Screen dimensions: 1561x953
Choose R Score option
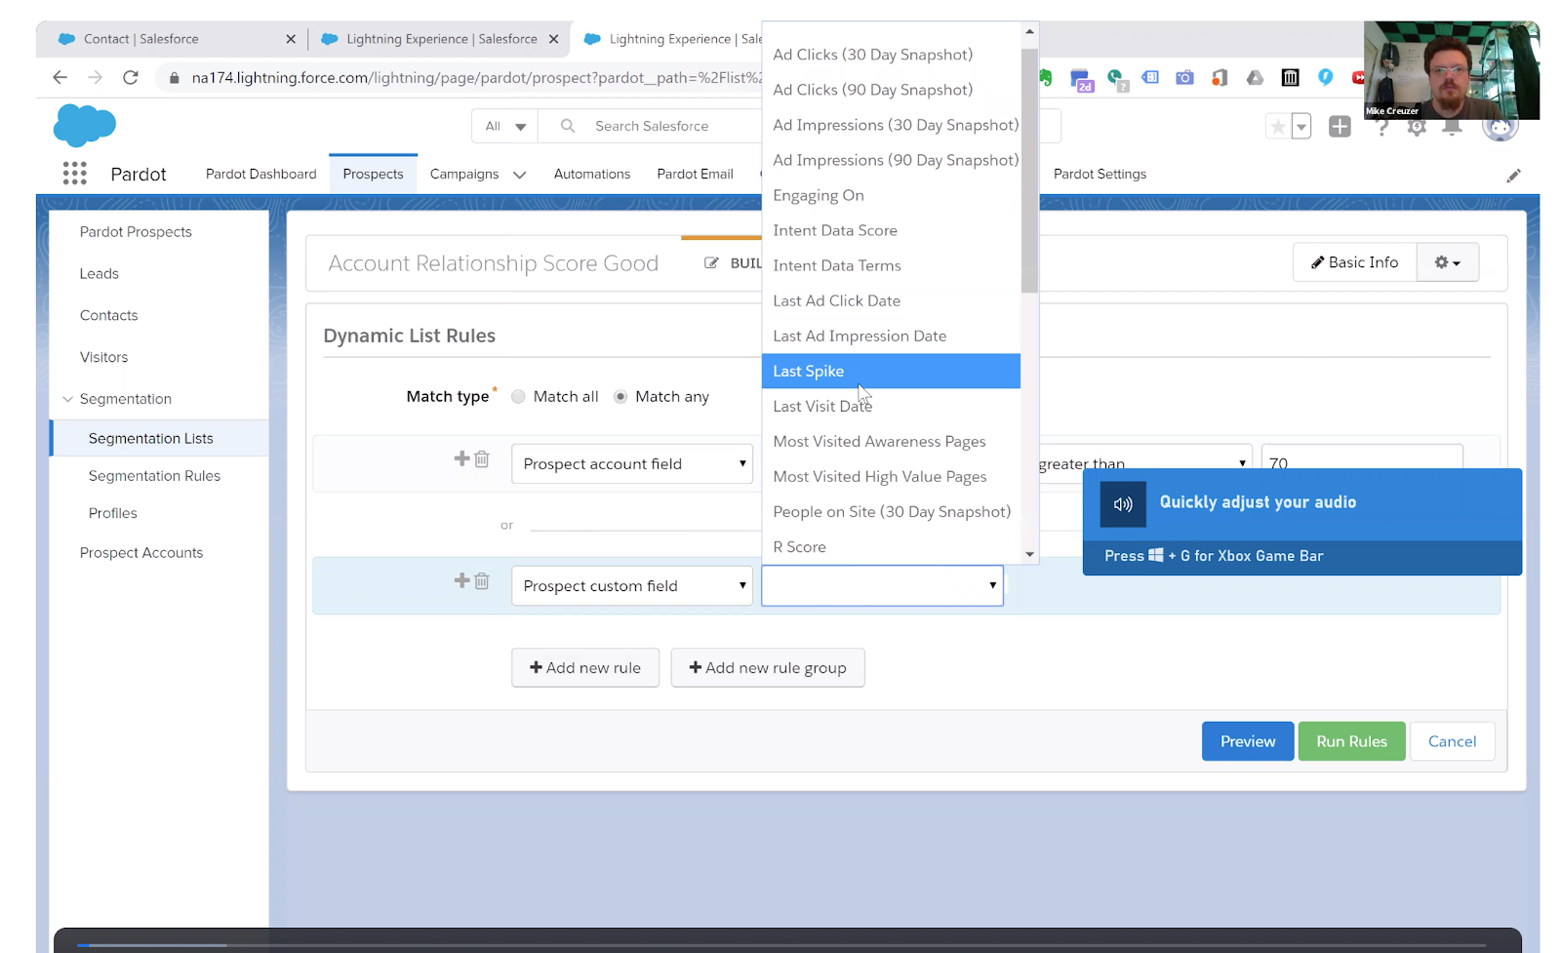(891, 546)
